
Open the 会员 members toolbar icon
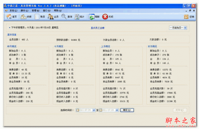[x=53, y=17]
